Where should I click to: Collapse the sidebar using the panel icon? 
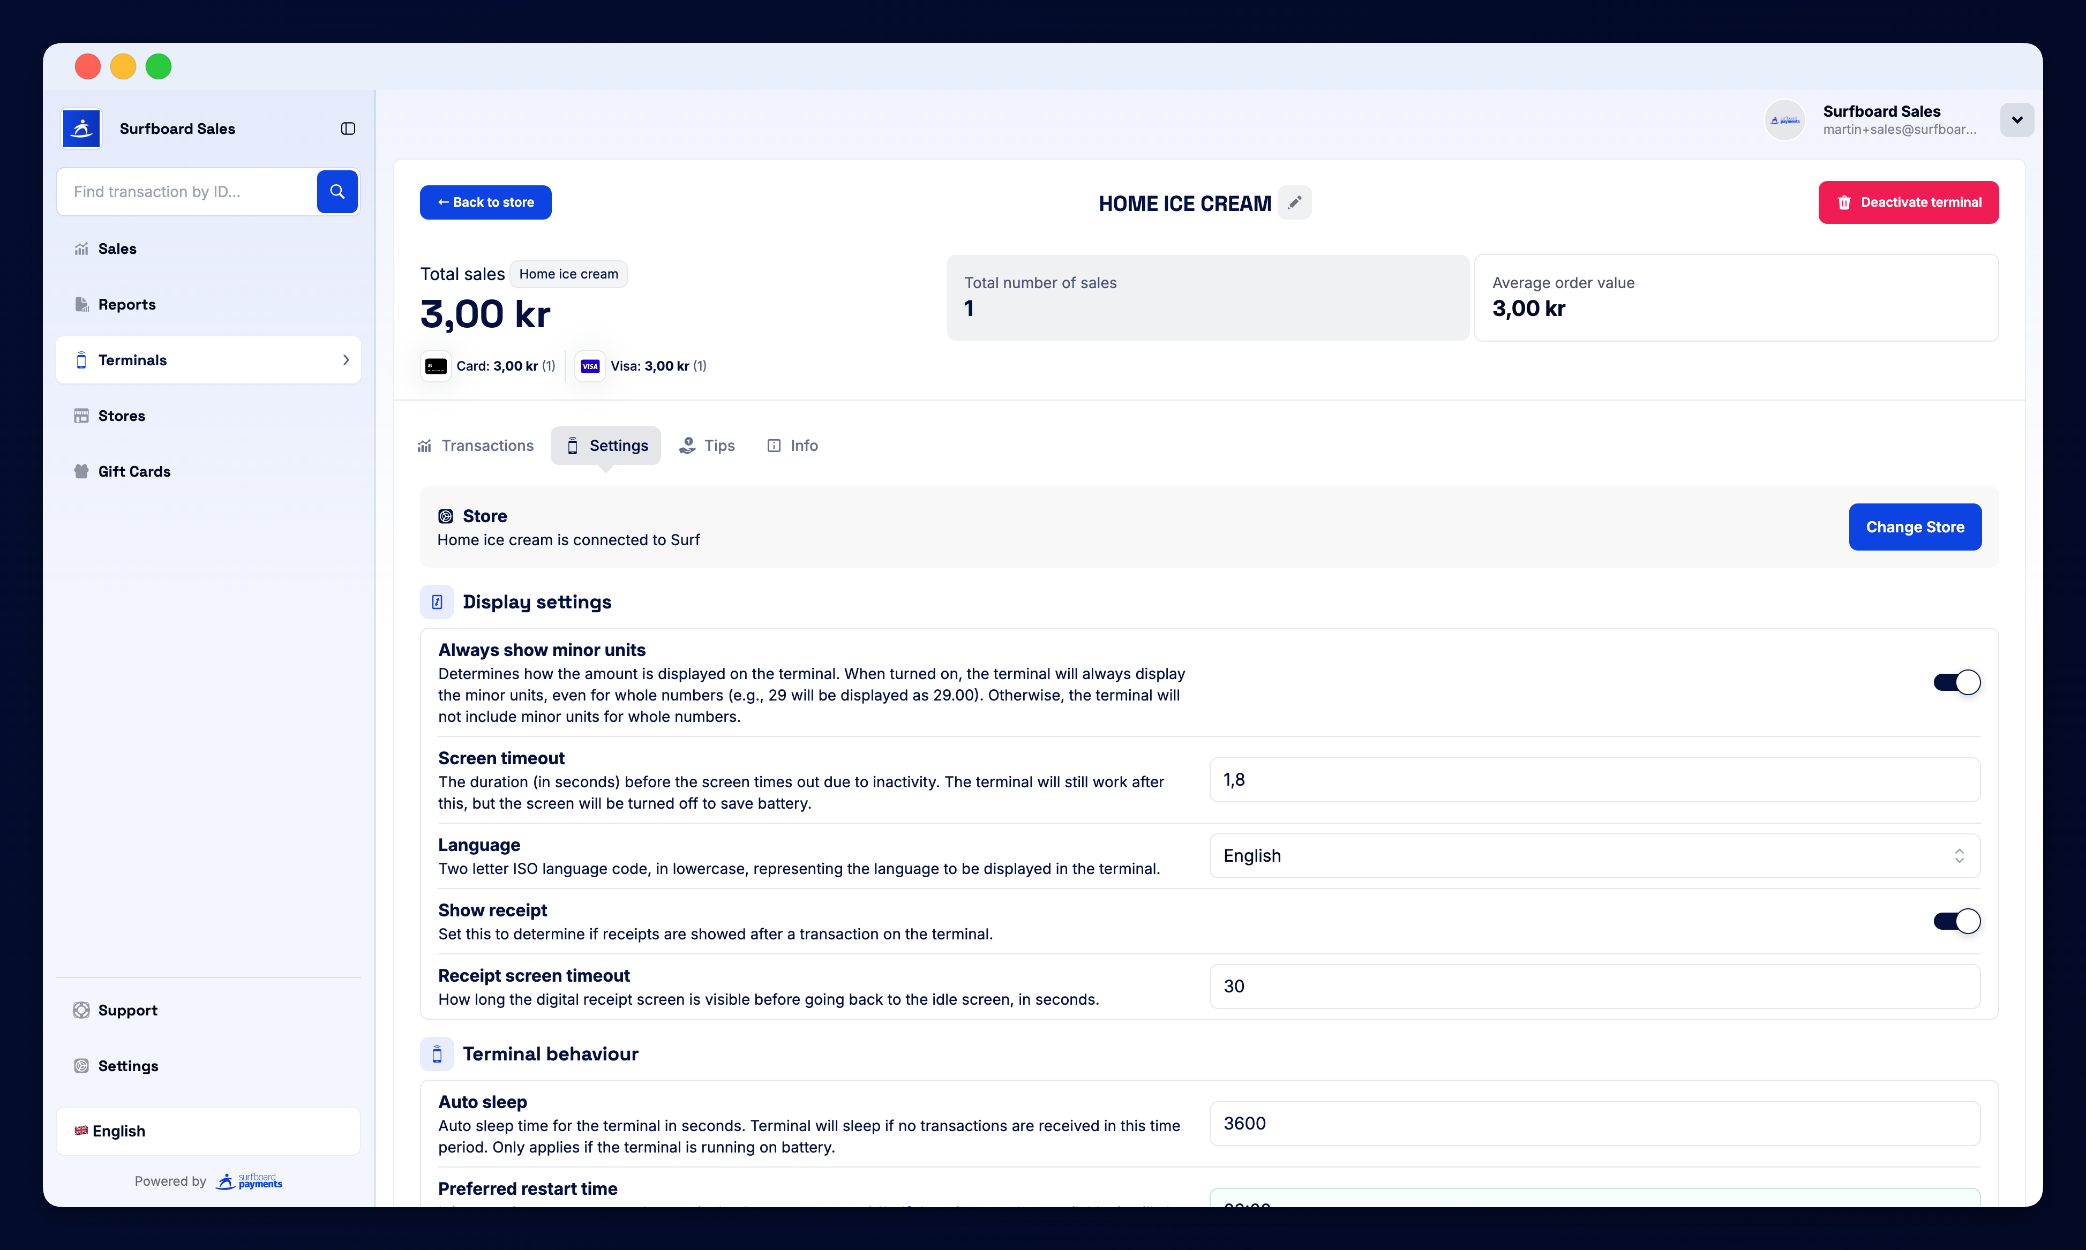pyautogui.click(x=348, y=128)
